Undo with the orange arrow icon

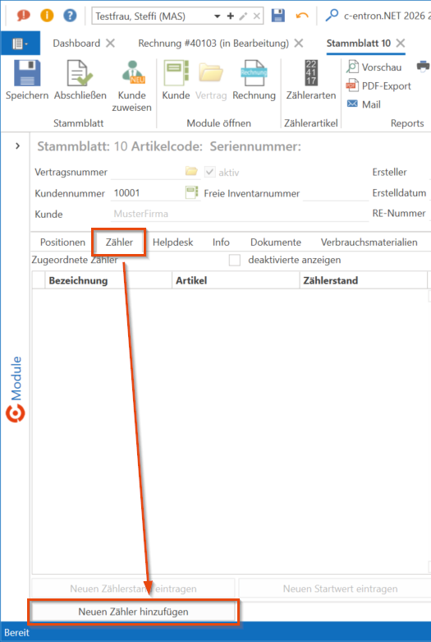coord(302,16)
